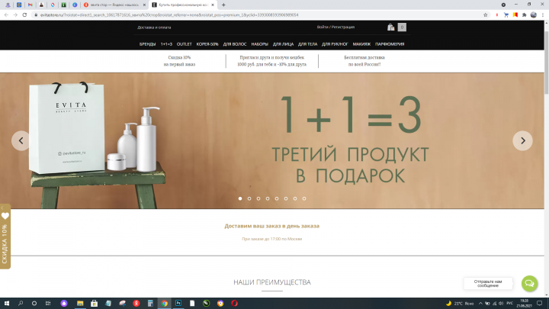Viewport: 549px width, 309px height.
Task: Open Windows taskbar search
Action: tap(21, 304)
